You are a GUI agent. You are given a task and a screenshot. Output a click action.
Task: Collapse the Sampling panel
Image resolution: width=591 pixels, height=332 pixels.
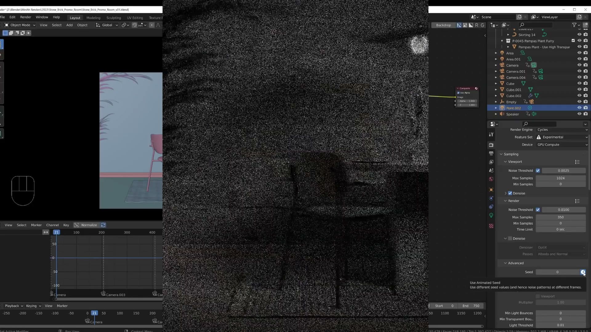tap(501, 154)
